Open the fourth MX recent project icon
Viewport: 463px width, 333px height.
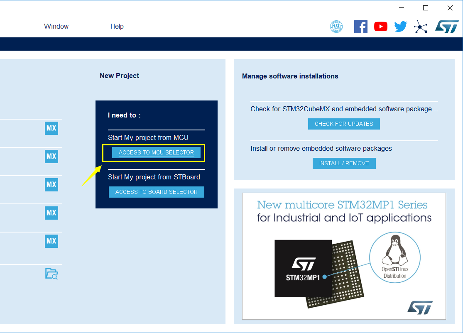tap(51, 213)
